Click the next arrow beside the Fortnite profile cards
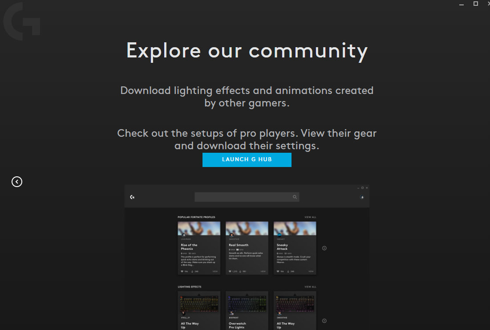 [324, 248]
